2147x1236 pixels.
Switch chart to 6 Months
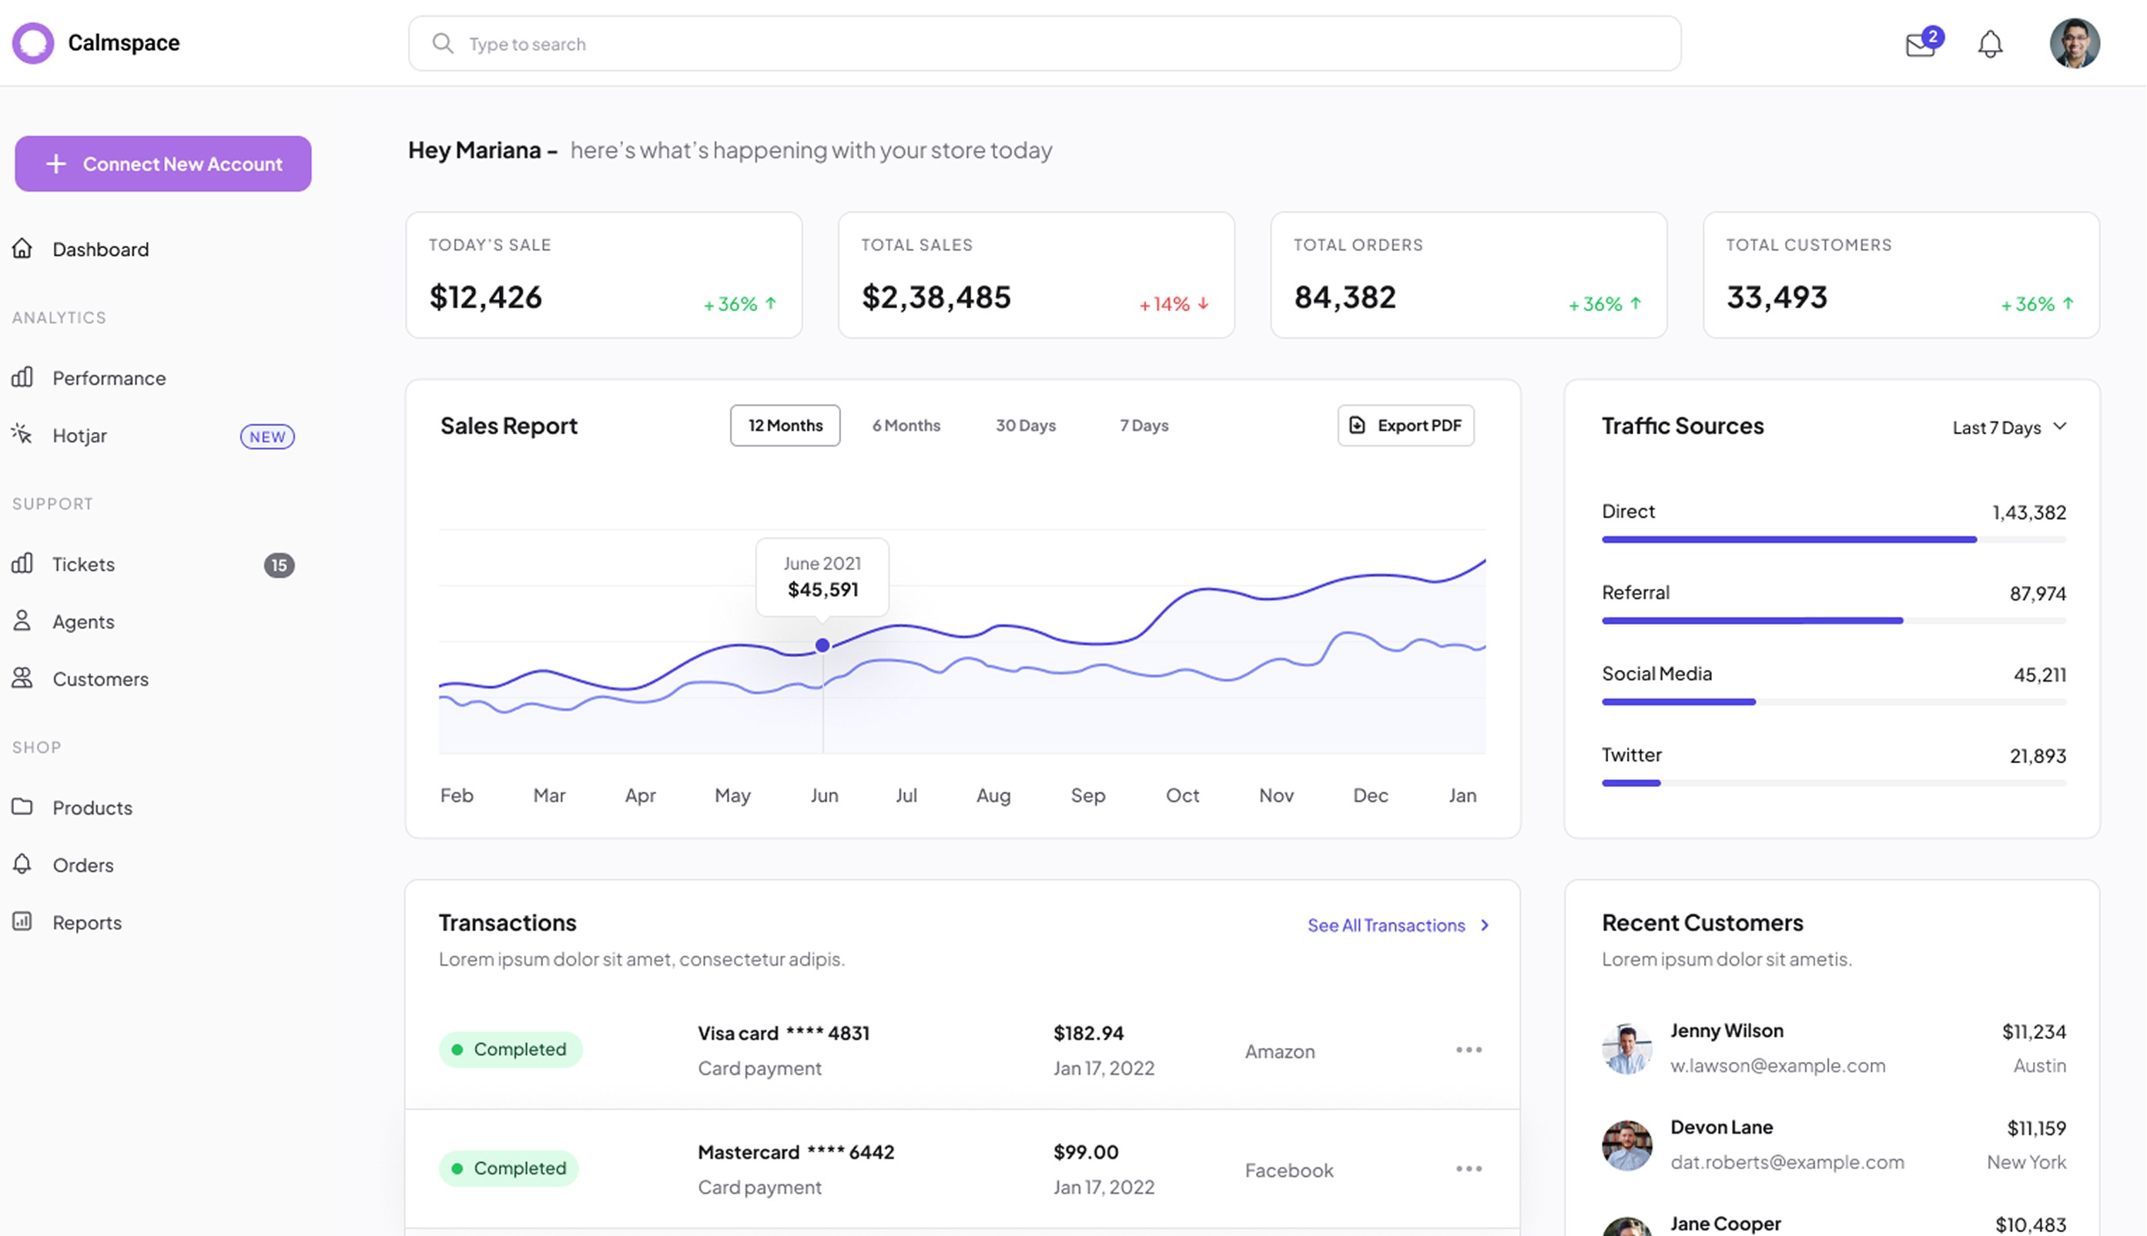coord(906,425)
